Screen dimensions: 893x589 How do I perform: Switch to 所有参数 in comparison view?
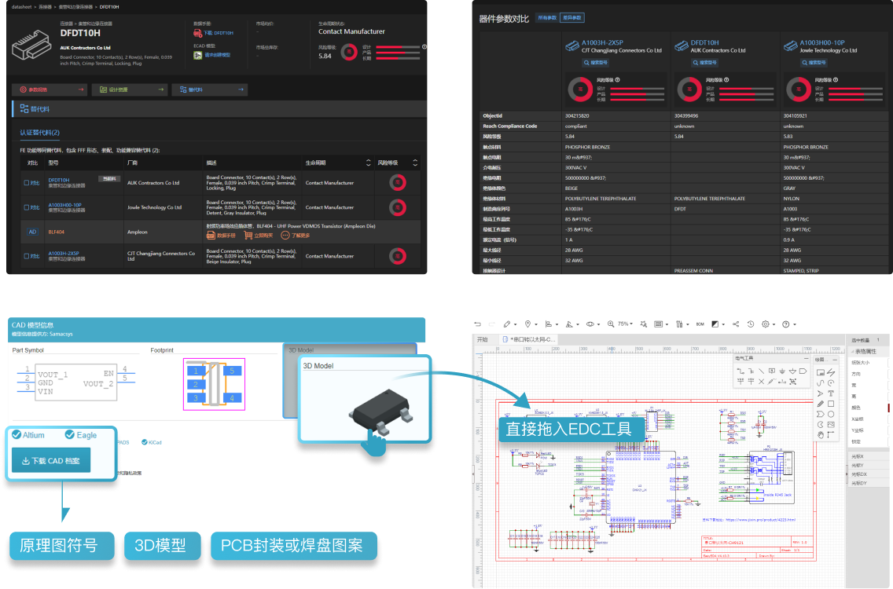pyautogui.click(x=547, y=17)
